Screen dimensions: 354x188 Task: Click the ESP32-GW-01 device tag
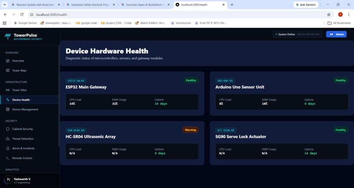[x=76, y=80]
